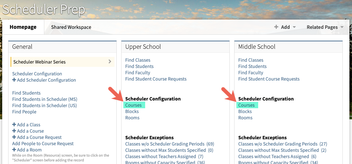Image resolution: width=352 pixels, height=164 pixels.
Task: Click Upper School Find Student Course Requests
Action: point(156,79)
